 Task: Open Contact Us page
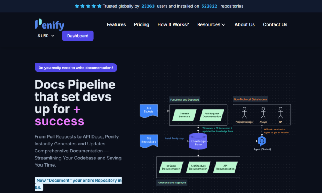(x=275, y=24)
